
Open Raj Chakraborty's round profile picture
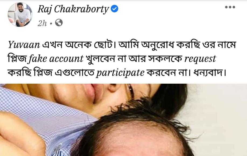point(20,15)
